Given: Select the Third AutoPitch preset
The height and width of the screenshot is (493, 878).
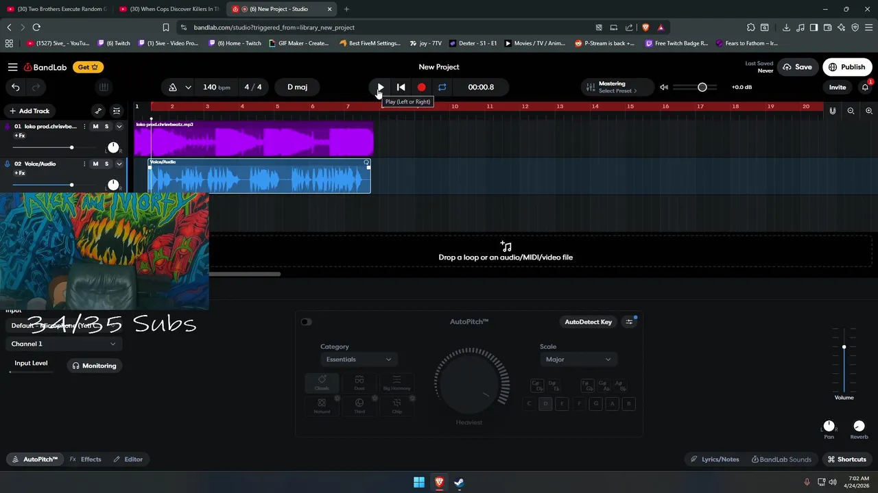Looking at the screenshot, I should 359,406.
